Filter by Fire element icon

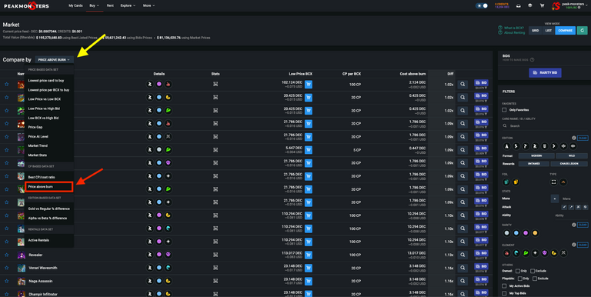(507, 253)
